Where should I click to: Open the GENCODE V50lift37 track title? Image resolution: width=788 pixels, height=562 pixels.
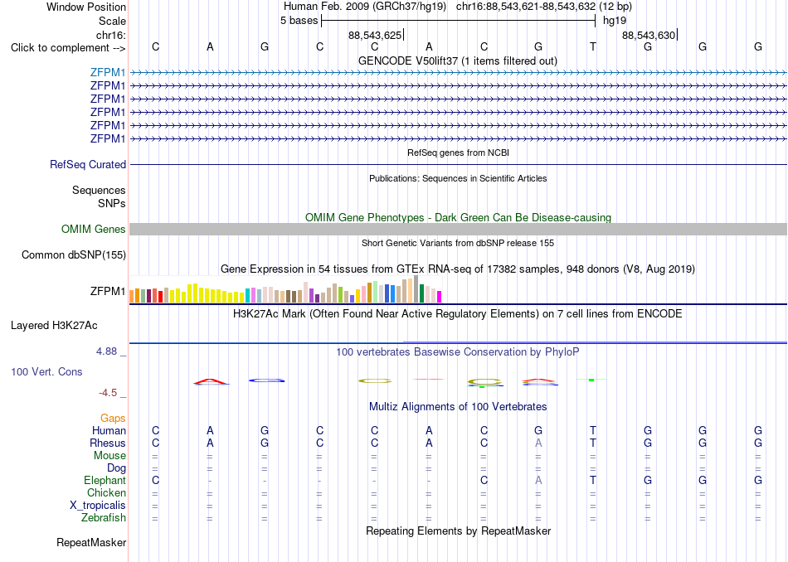point(457,61)
